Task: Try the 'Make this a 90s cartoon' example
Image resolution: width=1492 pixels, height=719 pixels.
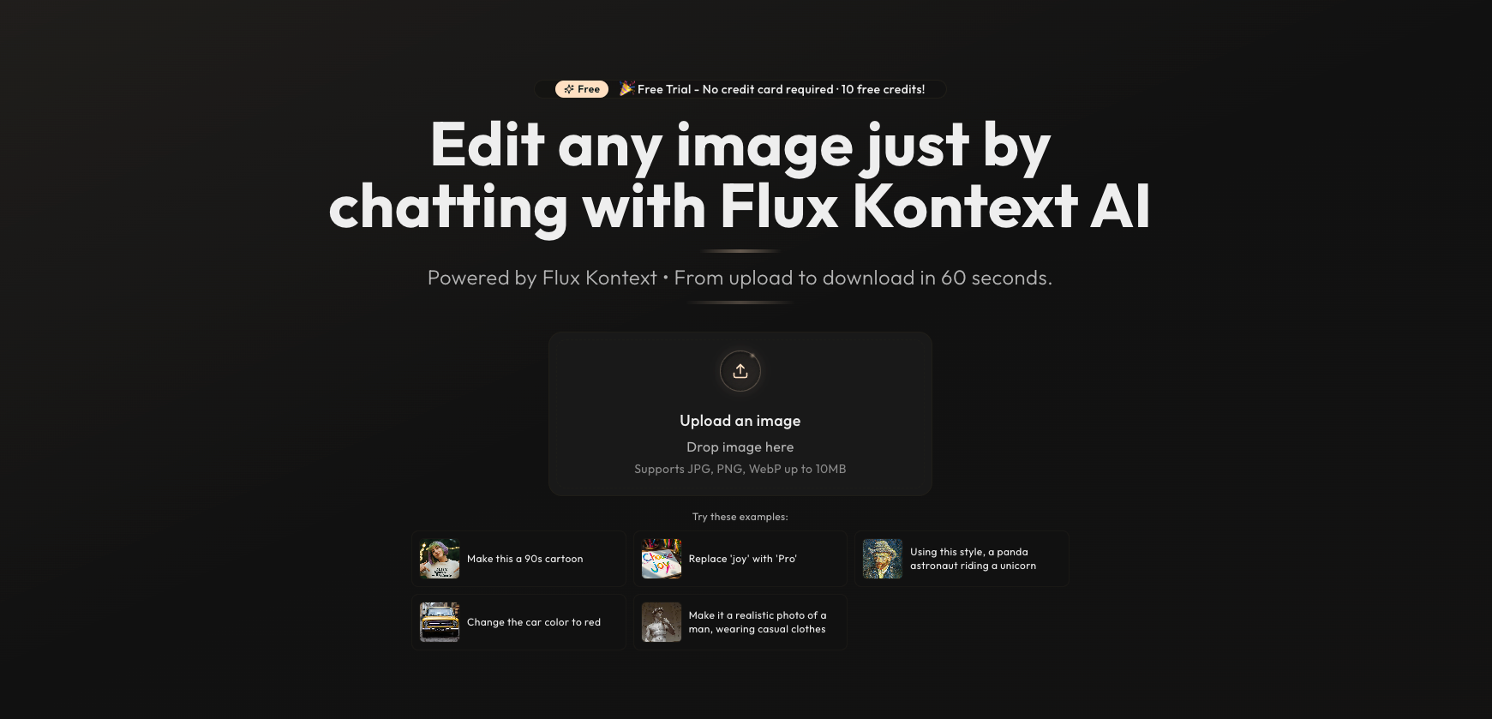Action: click(518, 559)
